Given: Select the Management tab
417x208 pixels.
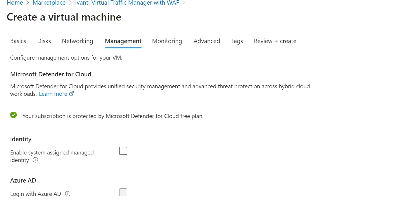Looking at the screenshot, I should click(123, 41).
